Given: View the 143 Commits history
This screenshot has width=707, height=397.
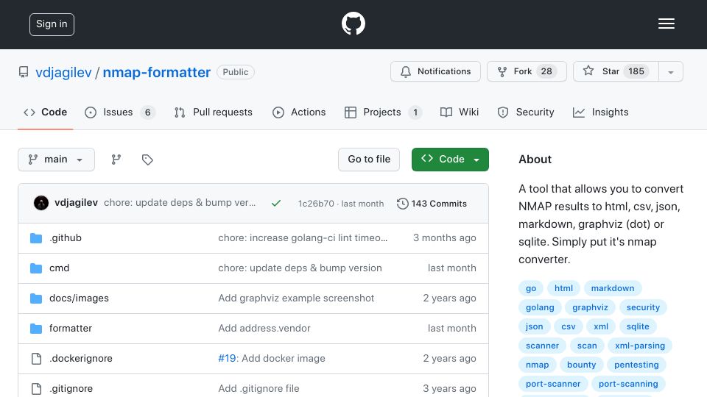Looking at the screenshot, I should tap(432, 204).
